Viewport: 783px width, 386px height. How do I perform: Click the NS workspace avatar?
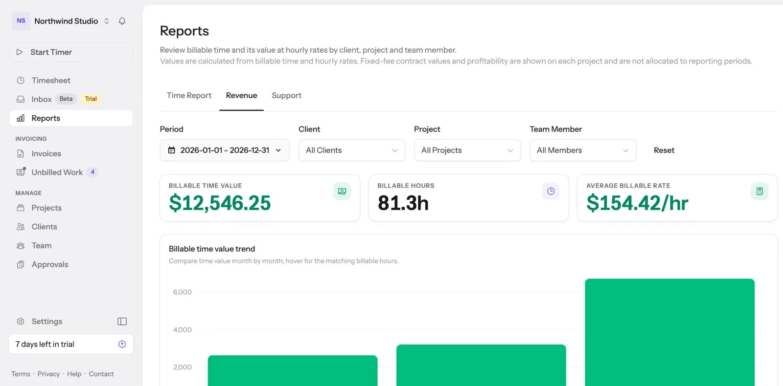pyautogui.click(x=21, y=21)
